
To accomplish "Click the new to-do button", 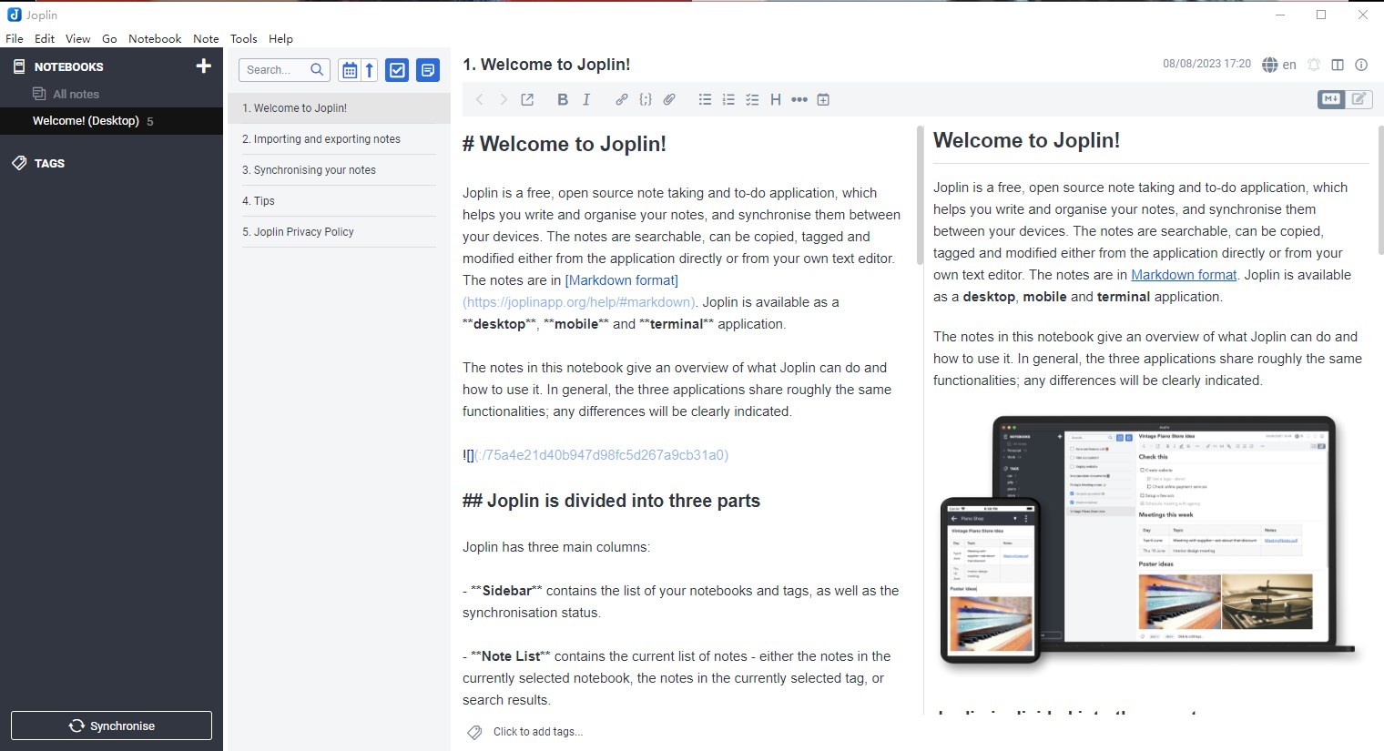I will tap(397, 70).
